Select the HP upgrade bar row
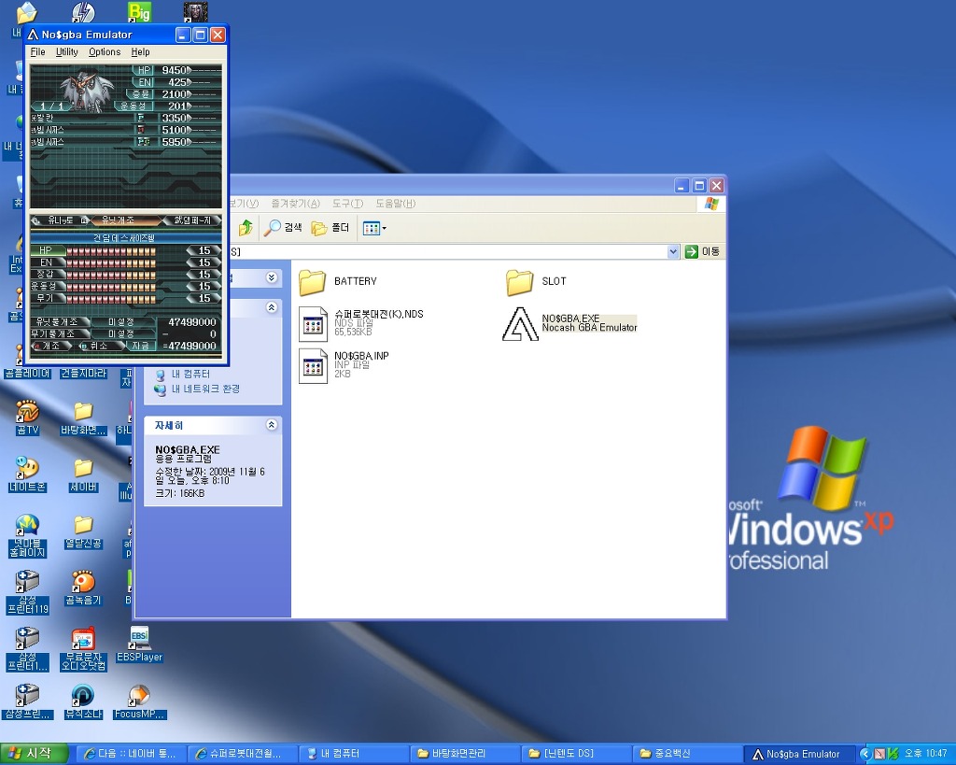 click(x=126, y=250)
